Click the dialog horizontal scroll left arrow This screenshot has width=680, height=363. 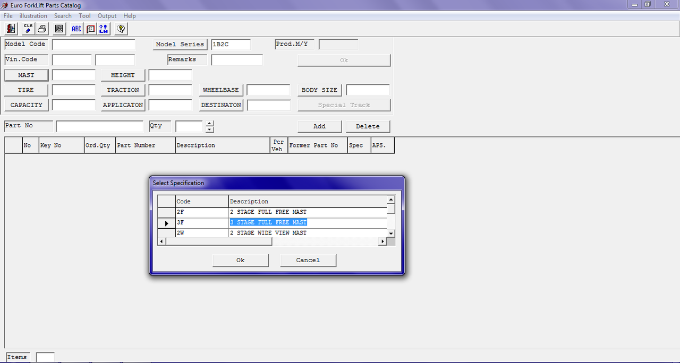coord(162,241)
